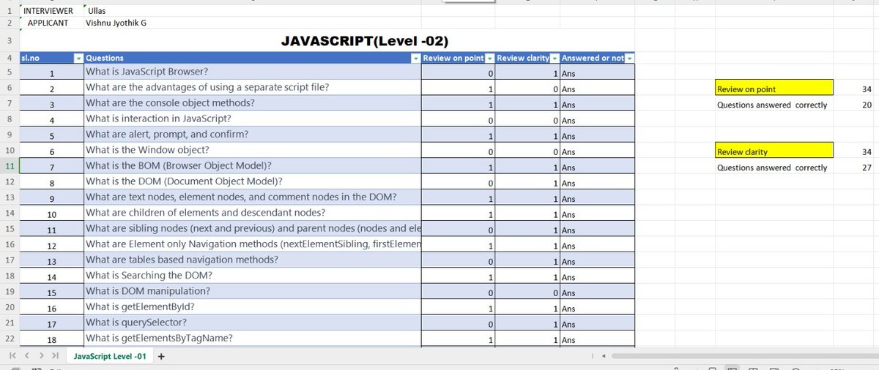Screen dimensions: 879x370
Task: Select 'What is querySelector?' cell
Action: click(x=253, y=323)
